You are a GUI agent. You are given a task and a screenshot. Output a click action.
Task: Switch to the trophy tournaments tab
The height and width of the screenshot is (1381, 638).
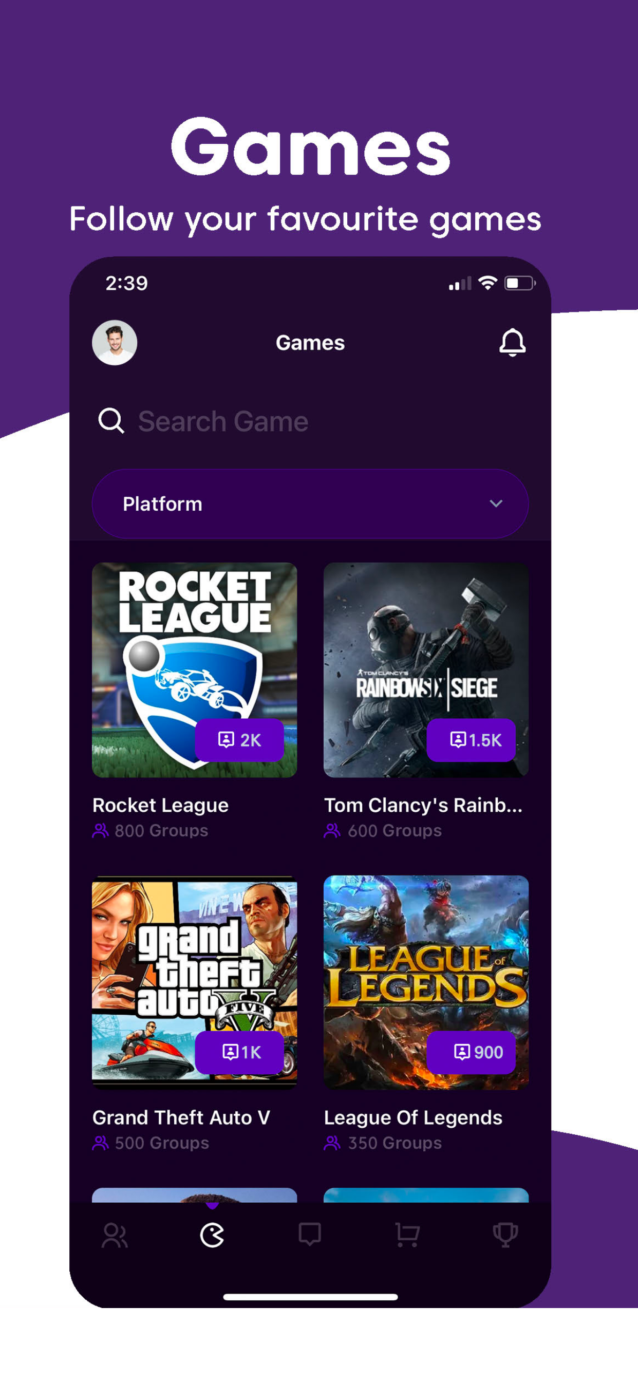(505, 1235)
